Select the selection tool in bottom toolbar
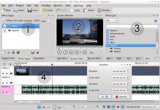This screenshot has width=160, height=110. [x=54, y=107]
